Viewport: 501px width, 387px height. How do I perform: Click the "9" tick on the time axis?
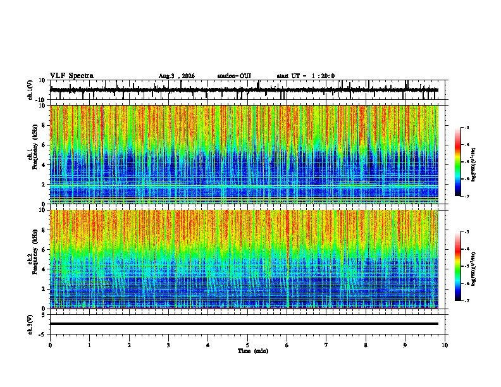click(x=405, y=345)
